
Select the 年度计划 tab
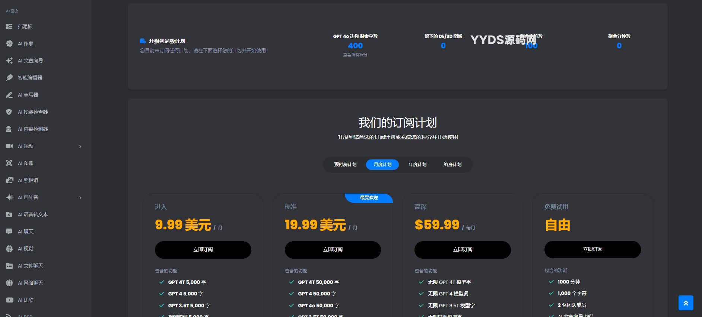point(417,165)
